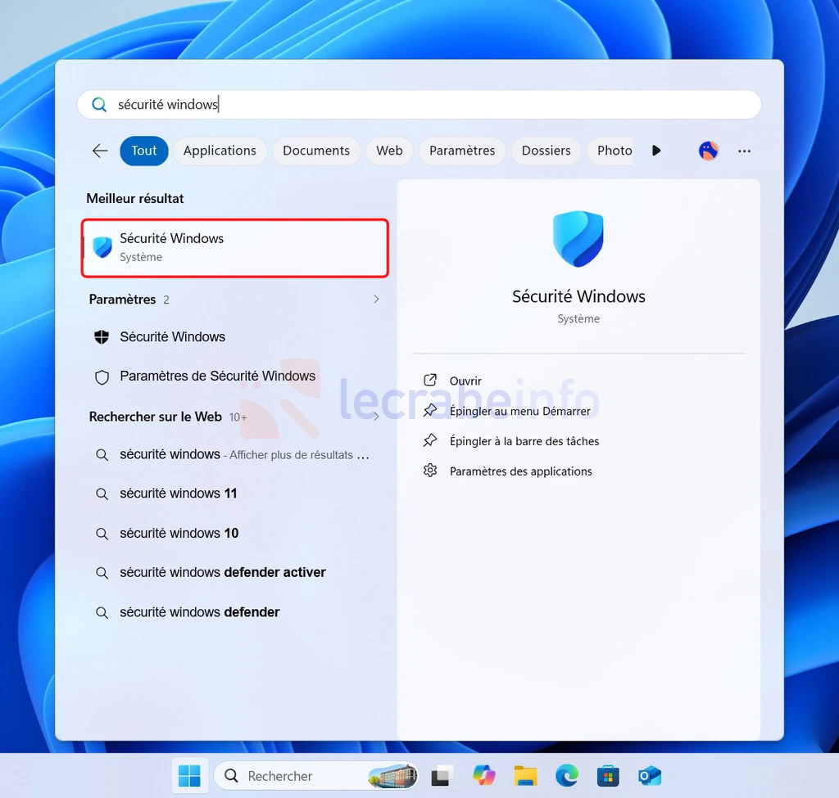Image resolution: width=839 pixels, height=798 pixels.
Task: Click the back arrow in search panel
Action: 100,151
